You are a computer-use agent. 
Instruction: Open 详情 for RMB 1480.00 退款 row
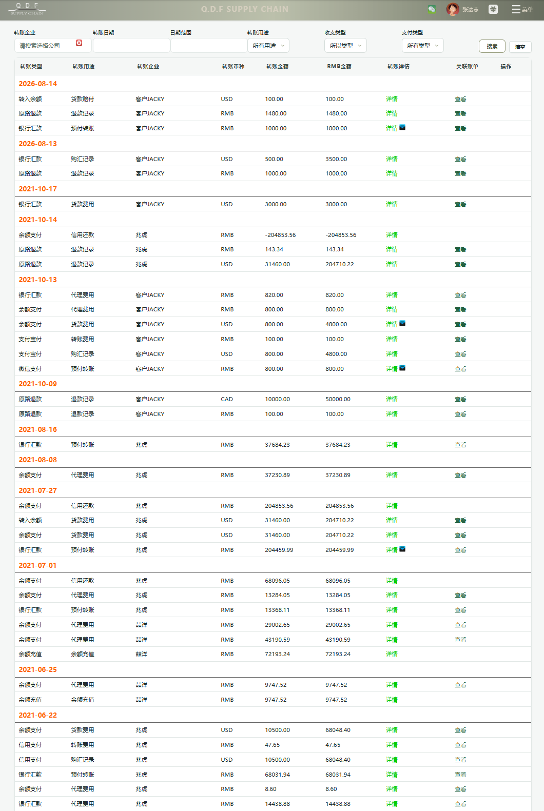[392, 113]
